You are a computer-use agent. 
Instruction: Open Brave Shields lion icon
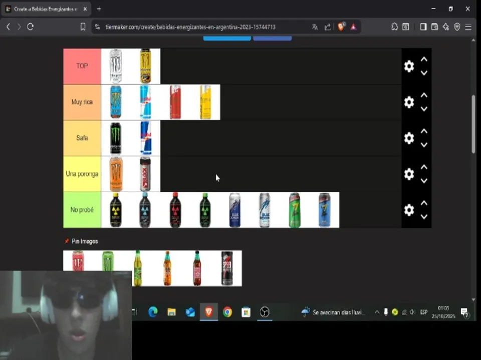tap(341, 26)
